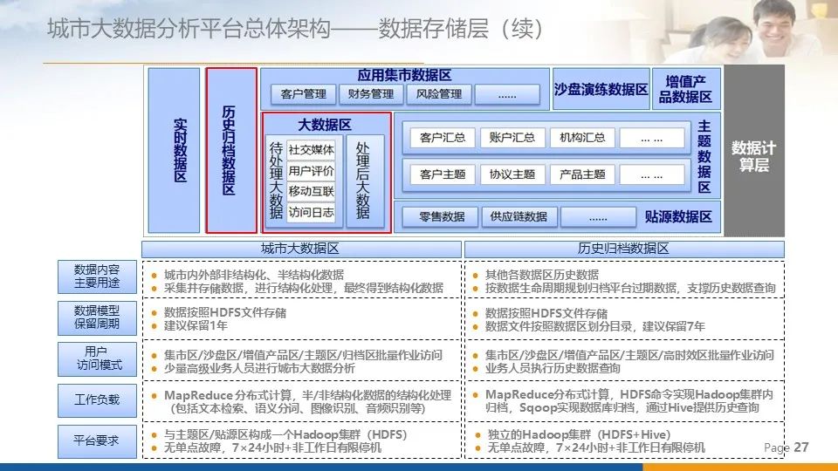
Task: Click the 沙盘演练数据区 block
Action: click(601, 89)
